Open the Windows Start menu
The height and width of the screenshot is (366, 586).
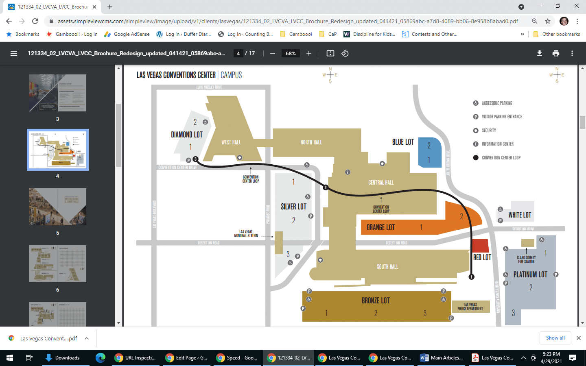pos(10,358)
